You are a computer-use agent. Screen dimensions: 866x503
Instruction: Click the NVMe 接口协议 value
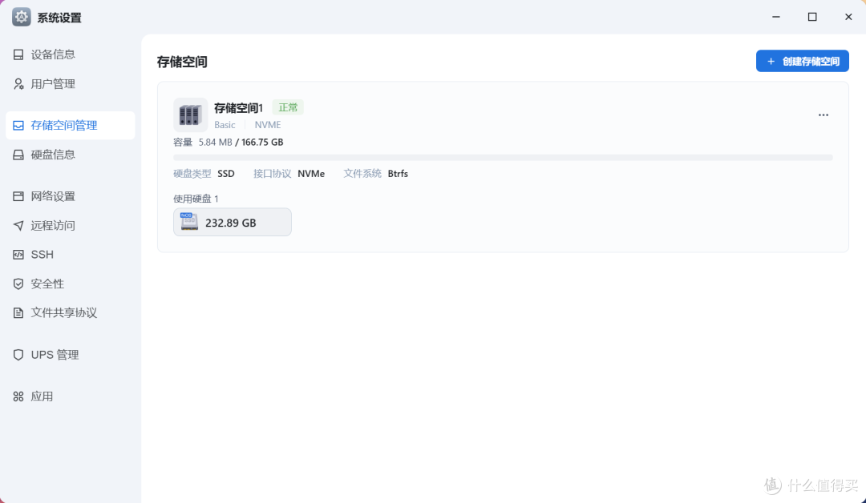[x=311, y=174]
